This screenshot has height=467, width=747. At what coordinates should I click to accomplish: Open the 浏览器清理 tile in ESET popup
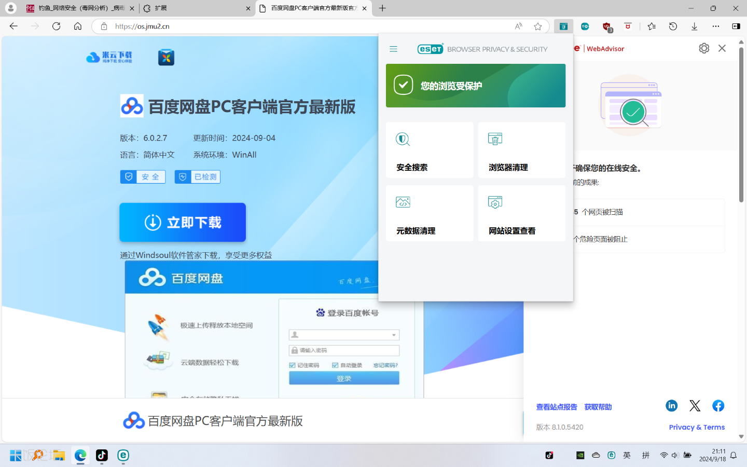522,150
